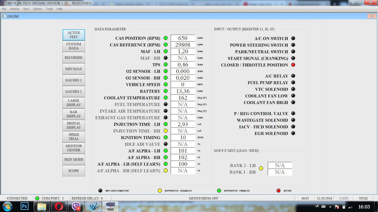Image resolution: width=378 pixels, height=212 pixels.
Task: Click the yellow indicator beside INJECTION TIME - RH
Action: (x=166, y=131)
